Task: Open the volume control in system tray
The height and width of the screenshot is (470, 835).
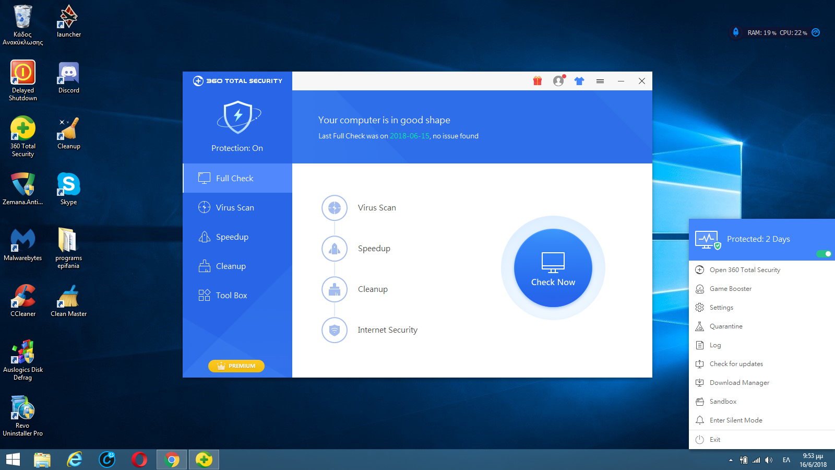Action: click(769, 460)
